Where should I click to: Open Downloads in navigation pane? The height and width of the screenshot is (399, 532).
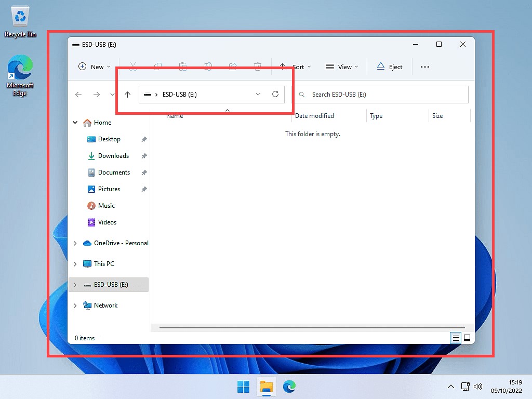(109, 156)
